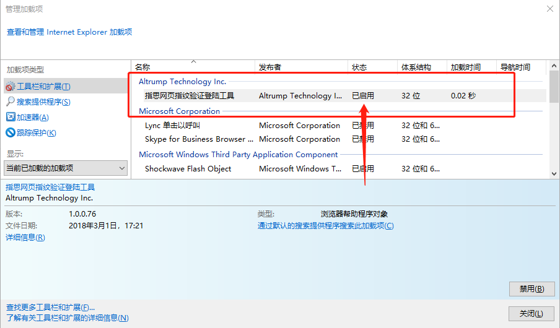
Task: Click the 32 位 architecture cell
Action: [411, 96]
